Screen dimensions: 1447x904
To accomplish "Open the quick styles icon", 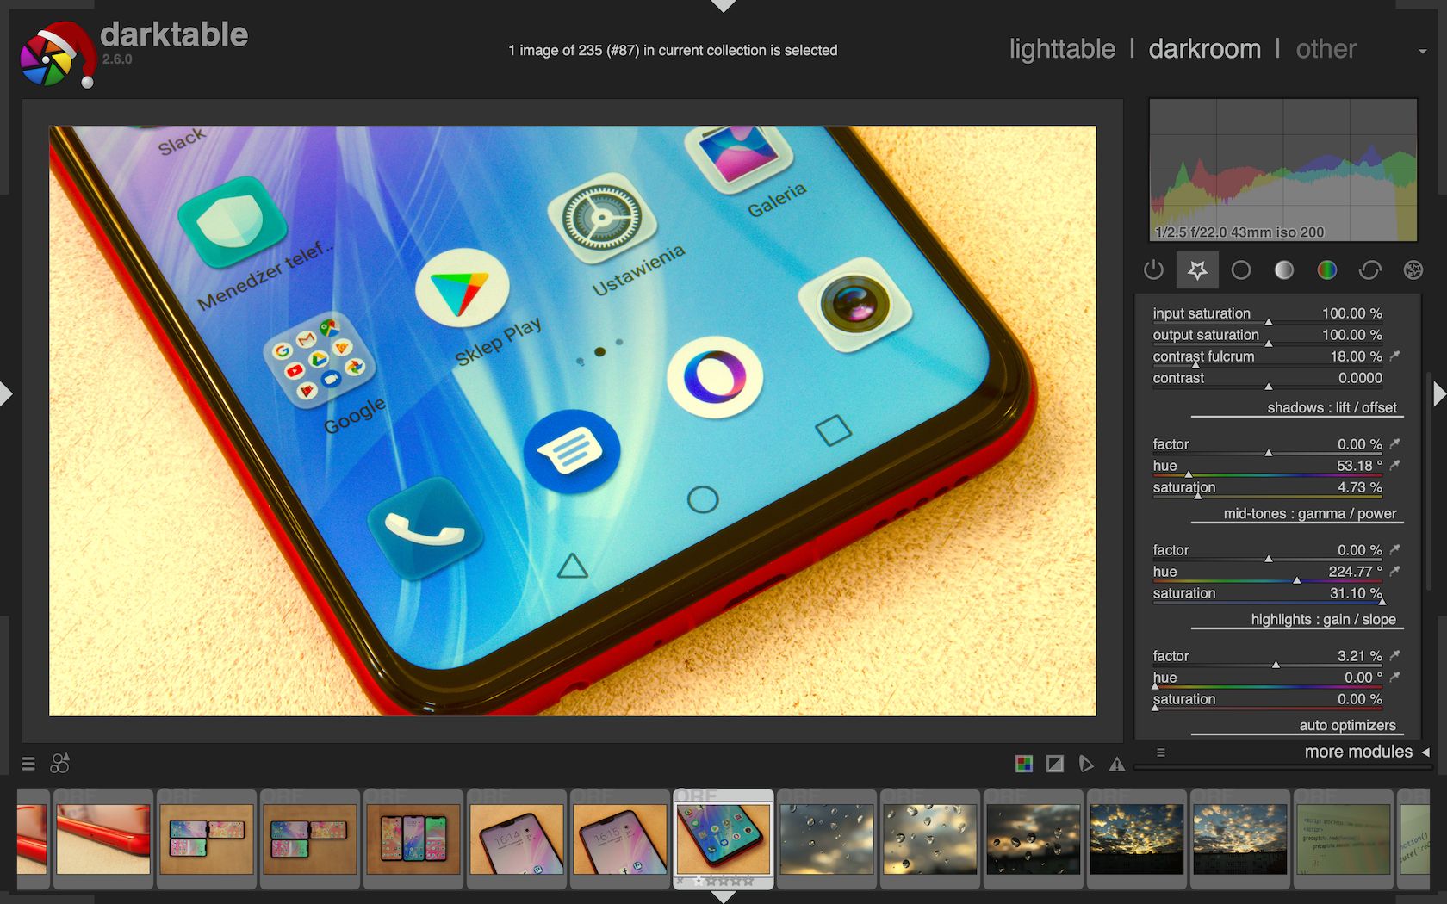I will click(59, 763).
